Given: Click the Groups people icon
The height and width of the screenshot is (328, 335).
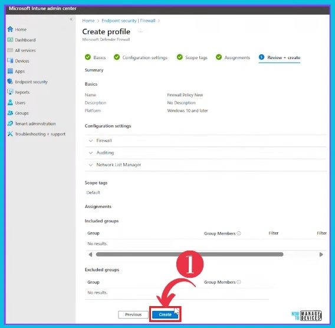Looking at the screenshot, I should pyautogui.click(x=10, y=113).
